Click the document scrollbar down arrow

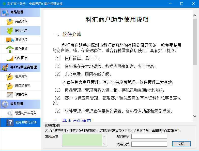tap(195, 116)
